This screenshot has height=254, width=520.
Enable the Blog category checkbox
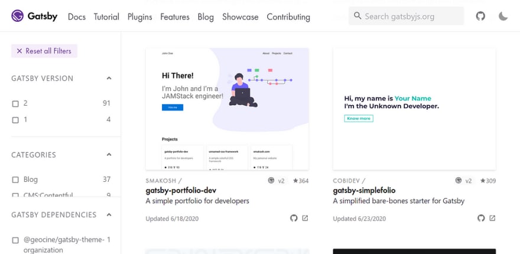click(x=15, y=180)
